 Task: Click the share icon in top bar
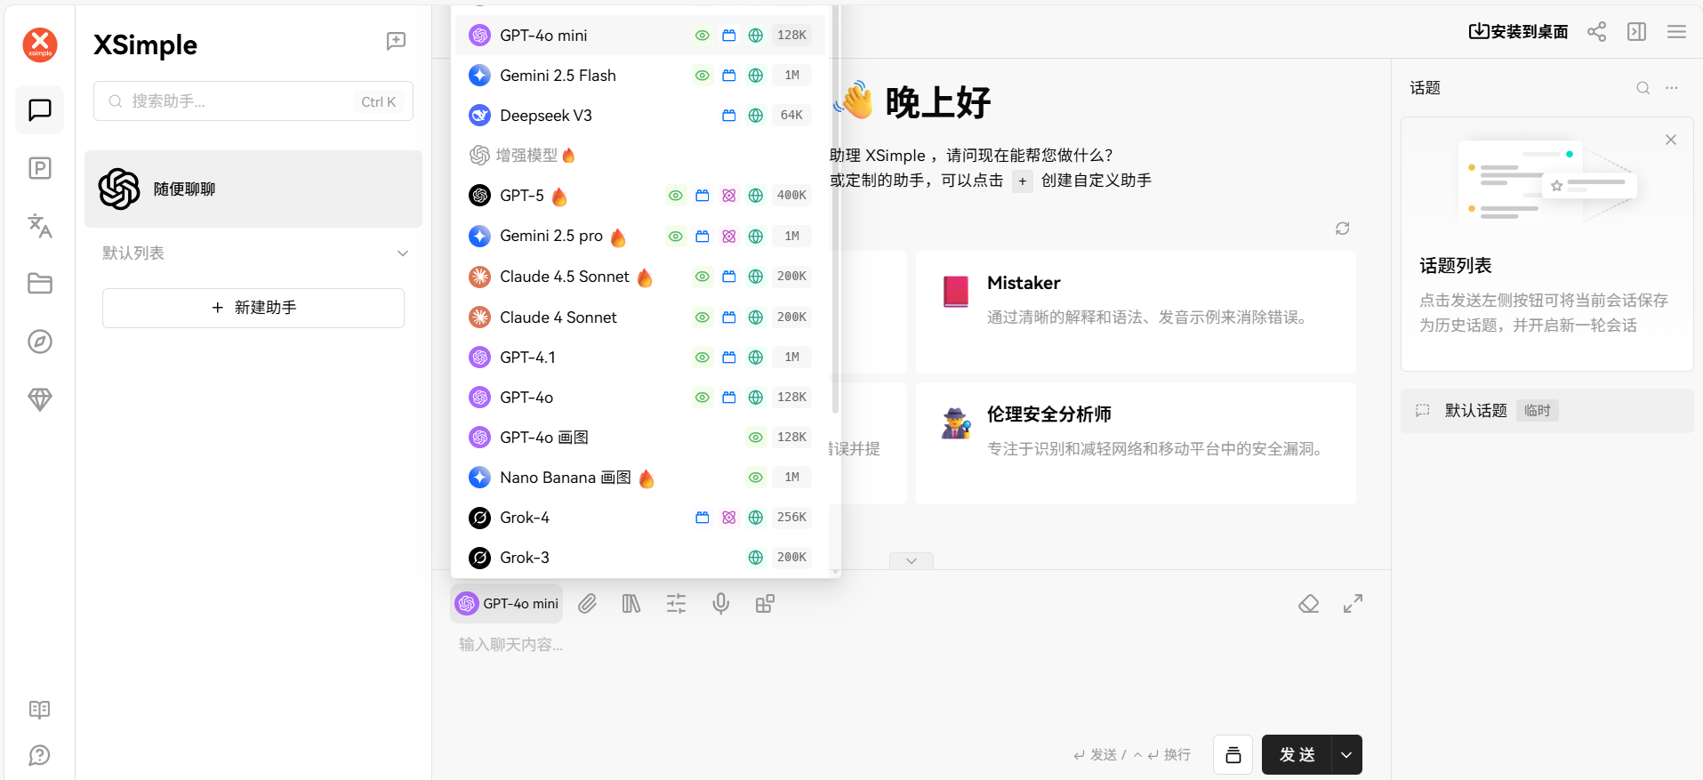(1596, 32)
